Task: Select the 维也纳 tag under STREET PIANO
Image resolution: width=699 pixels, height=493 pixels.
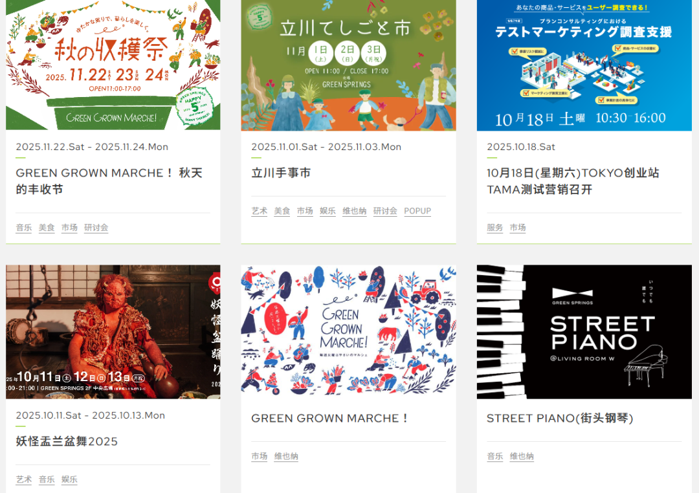Action: (522, 457)
